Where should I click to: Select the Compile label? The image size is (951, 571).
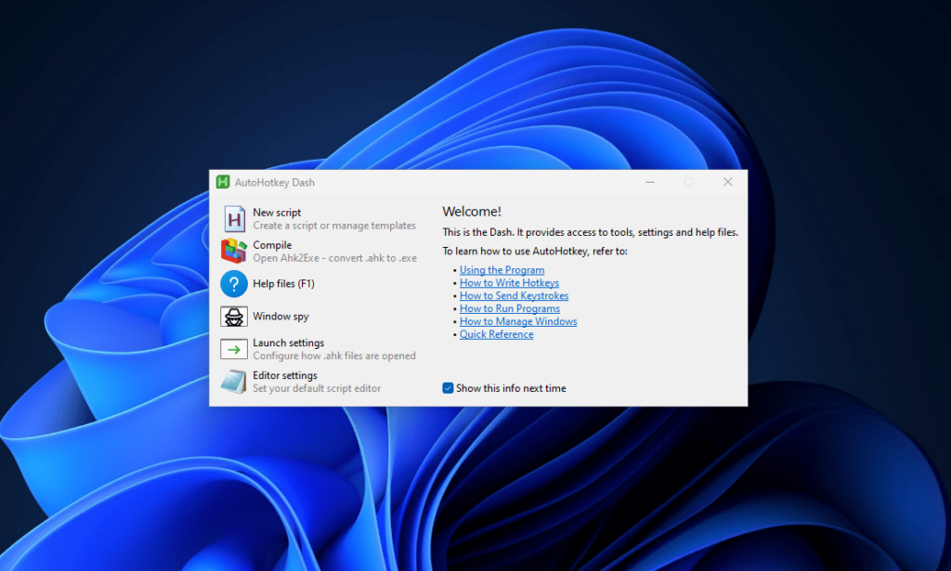tap(272, 245)
